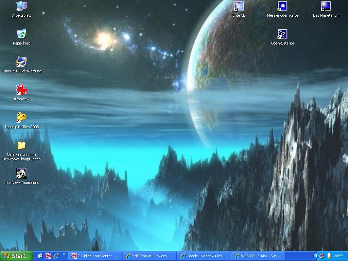
Task: Select the IrfanView desktop icon
Action: [x=21, y=90]
